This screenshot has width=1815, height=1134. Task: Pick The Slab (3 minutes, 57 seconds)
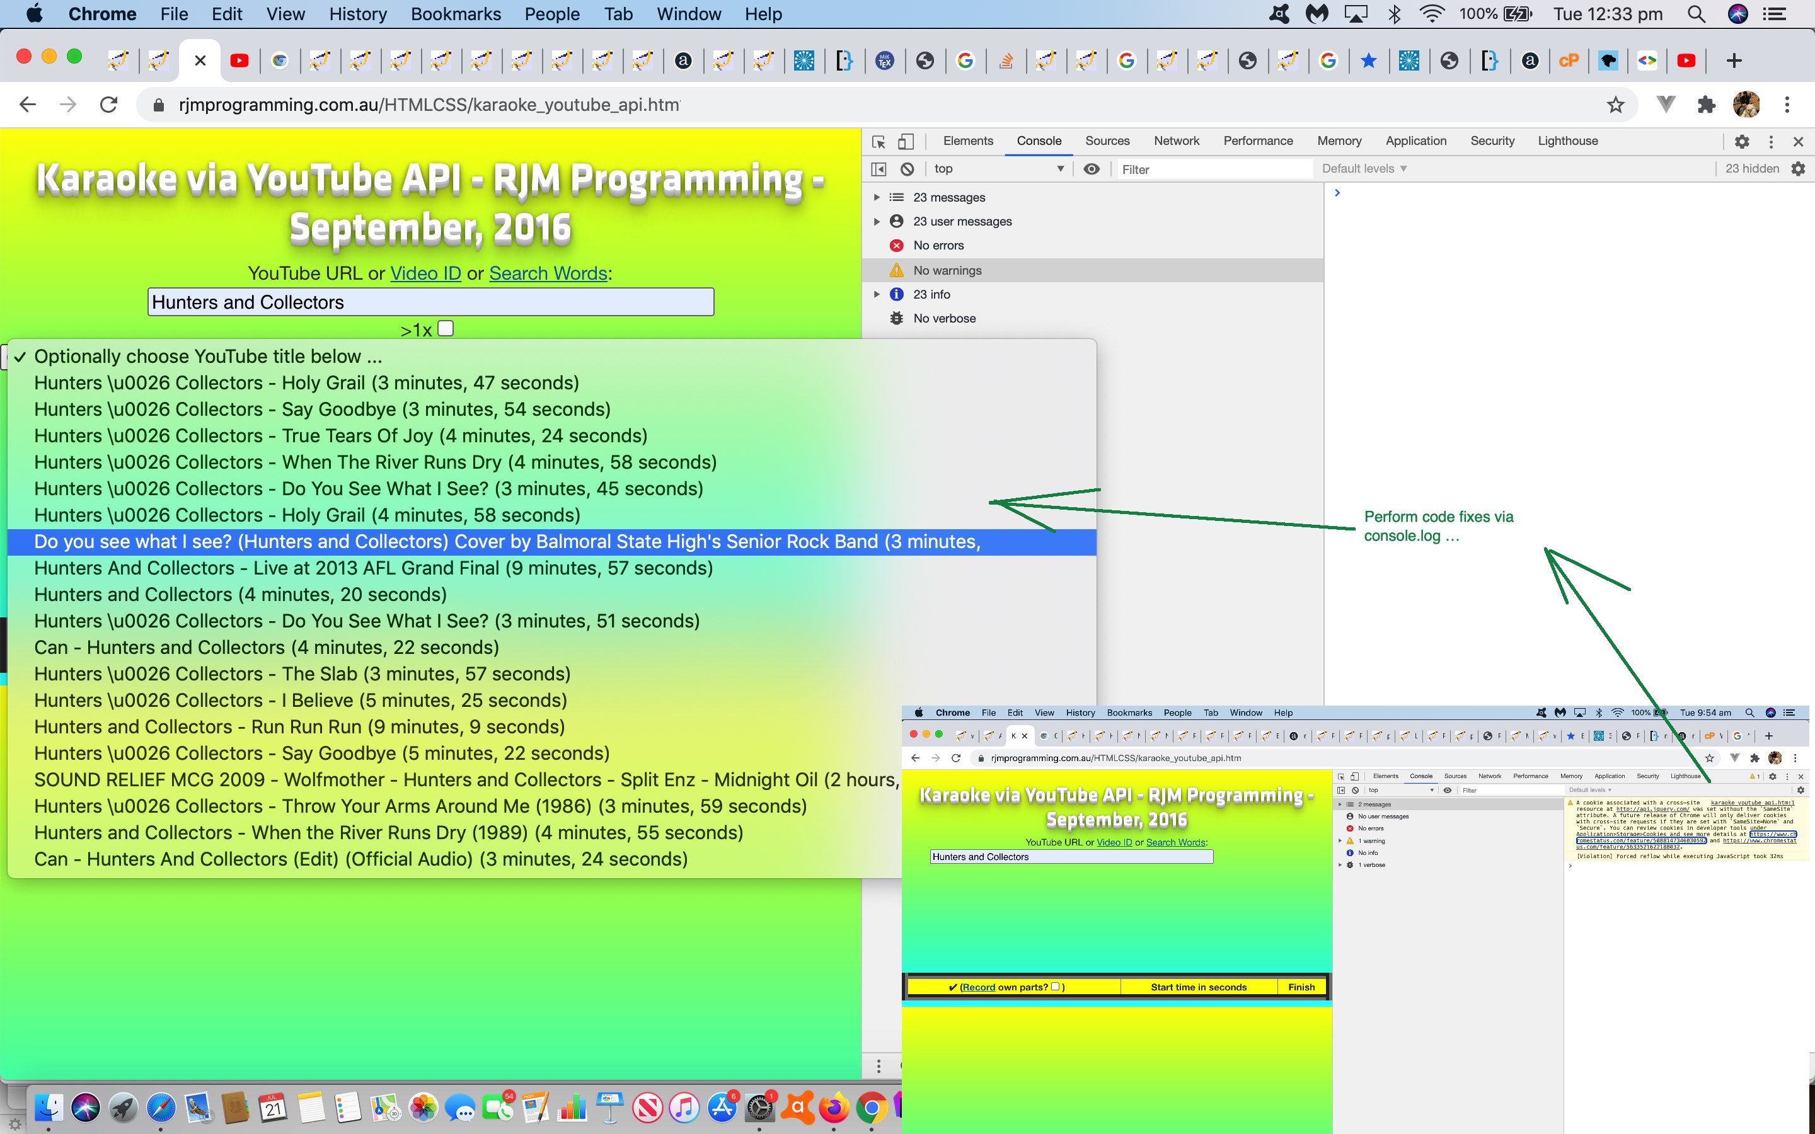[x=552, y=673]
